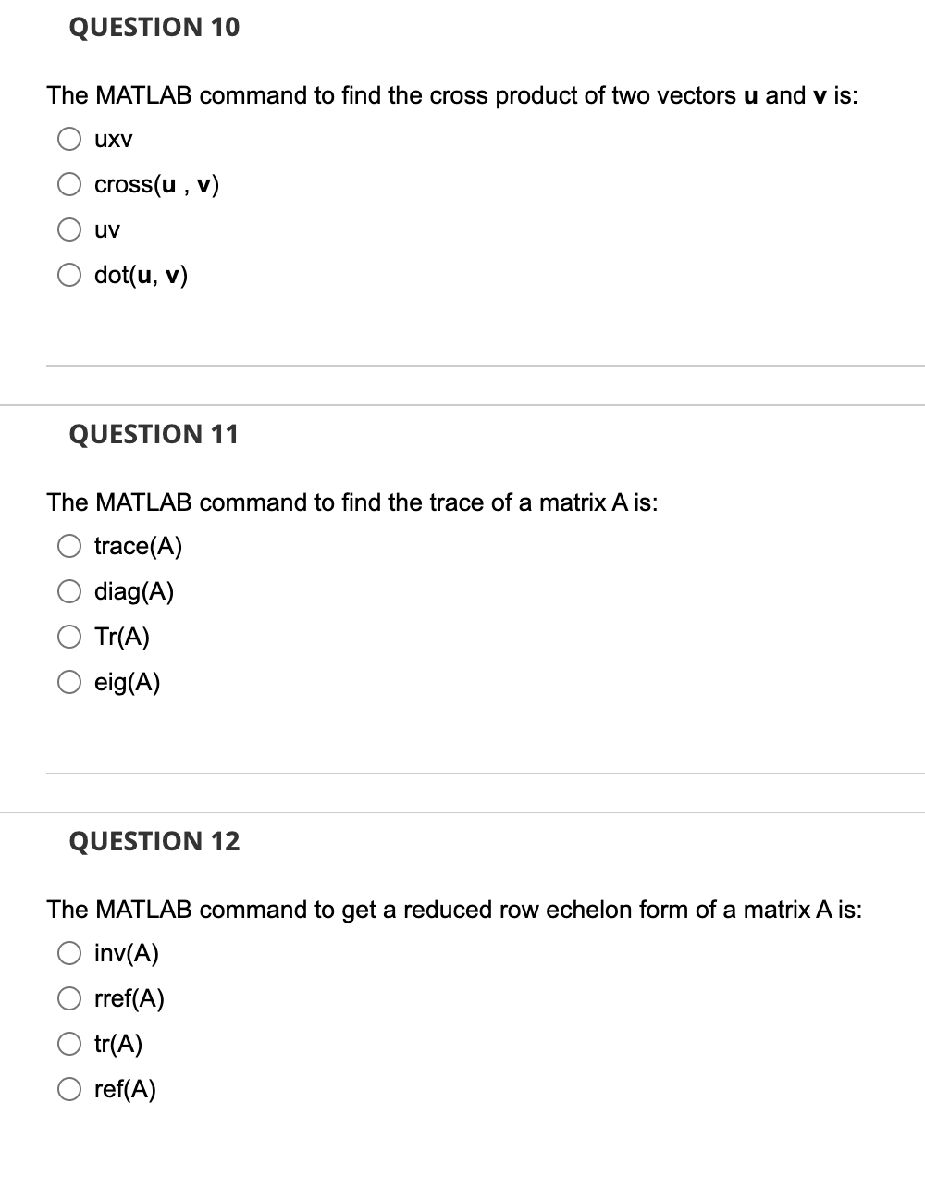Click the QUESTION 10 heading
Viewport: 925px width, 1177px height.
coord(154,28)
